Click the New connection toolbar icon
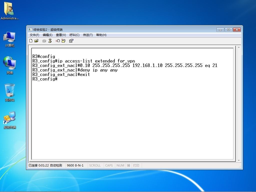The image size is (256, 192). pos(31,41)
